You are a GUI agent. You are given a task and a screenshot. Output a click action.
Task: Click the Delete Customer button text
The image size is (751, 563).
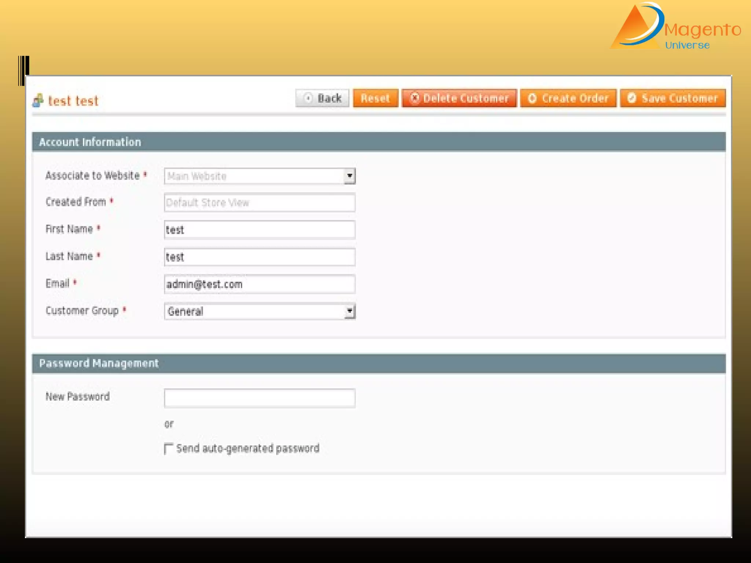(x=466, y=98)
